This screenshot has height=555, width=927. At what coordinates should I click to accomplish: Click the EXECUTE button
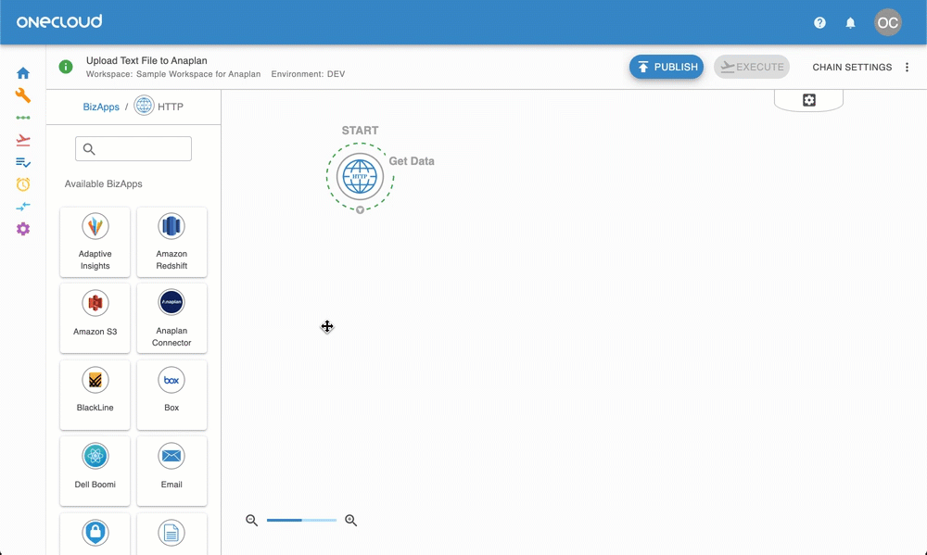752,67
